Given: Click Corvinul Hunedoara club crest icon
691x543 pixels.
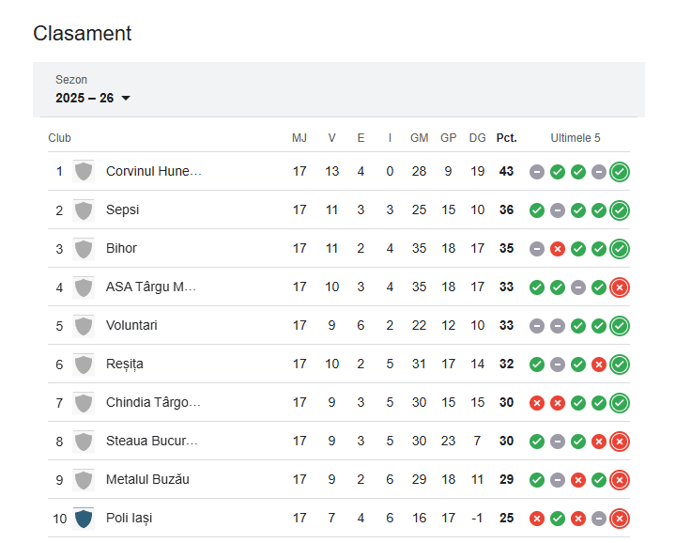Looking at the screenshot, I should (x=84, y=171).
